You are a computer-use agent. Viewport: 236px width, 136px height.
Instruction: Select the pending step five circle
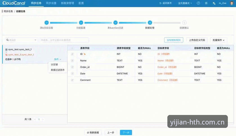pos(184,23)
